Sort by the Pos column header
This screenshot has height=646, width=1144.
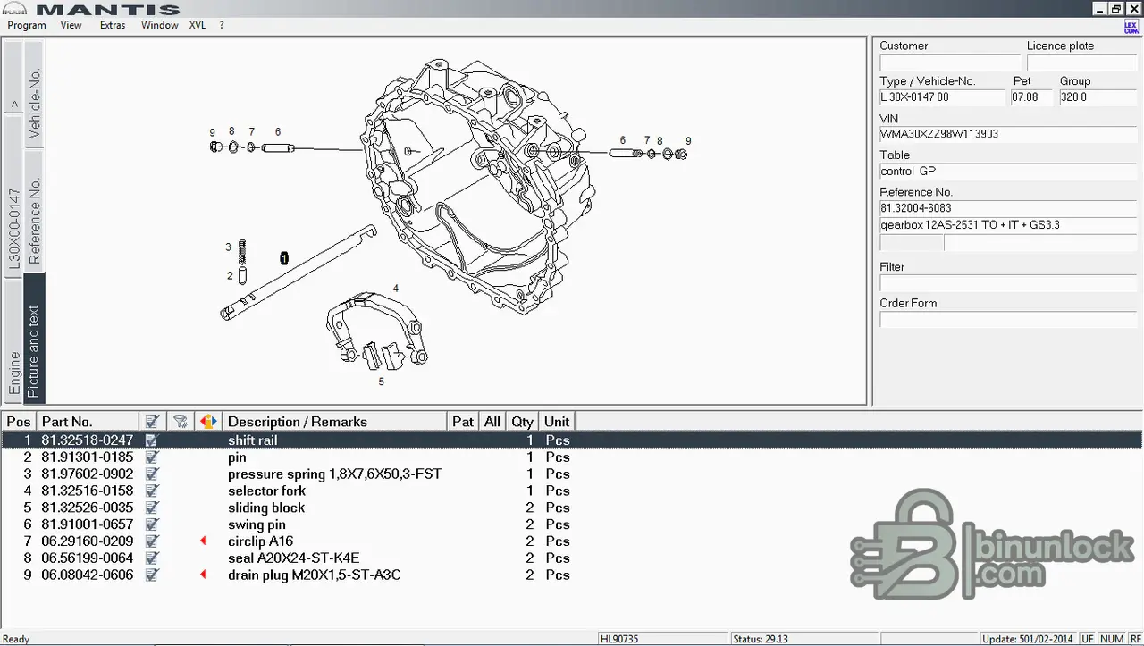coord(19,422)
